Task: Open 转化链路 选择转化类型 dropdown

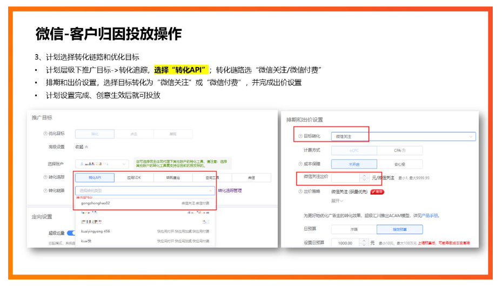Action: [x=145, y=190]
